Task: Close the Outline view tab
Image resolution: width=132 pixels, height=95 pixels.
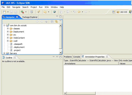Action: 15,57
